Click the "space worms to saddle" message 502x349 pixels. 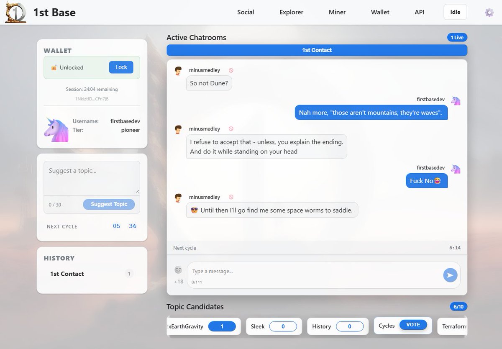[x=272, y=210]
